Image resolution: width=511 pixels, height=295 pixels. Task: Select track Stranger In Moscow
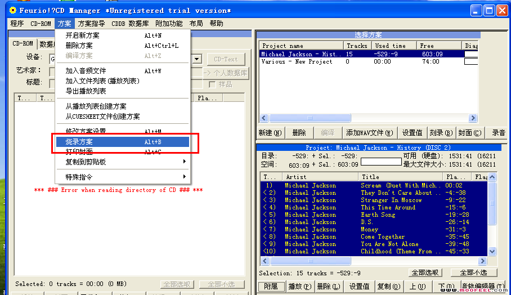pyautogui.click(x=374, y=200)
